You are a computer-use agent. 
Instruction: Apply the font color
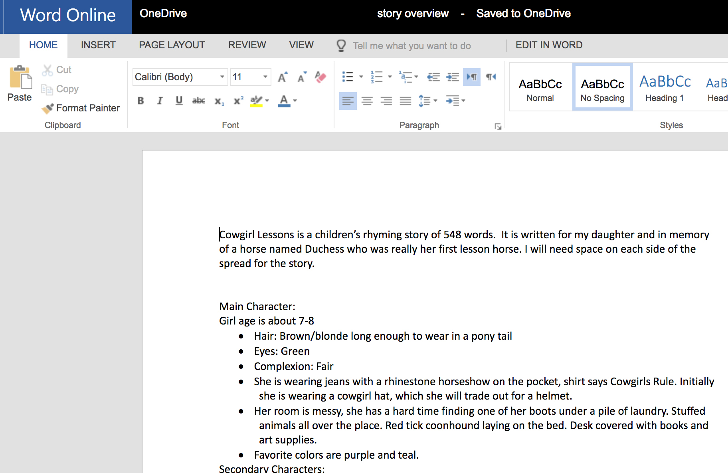284,101
